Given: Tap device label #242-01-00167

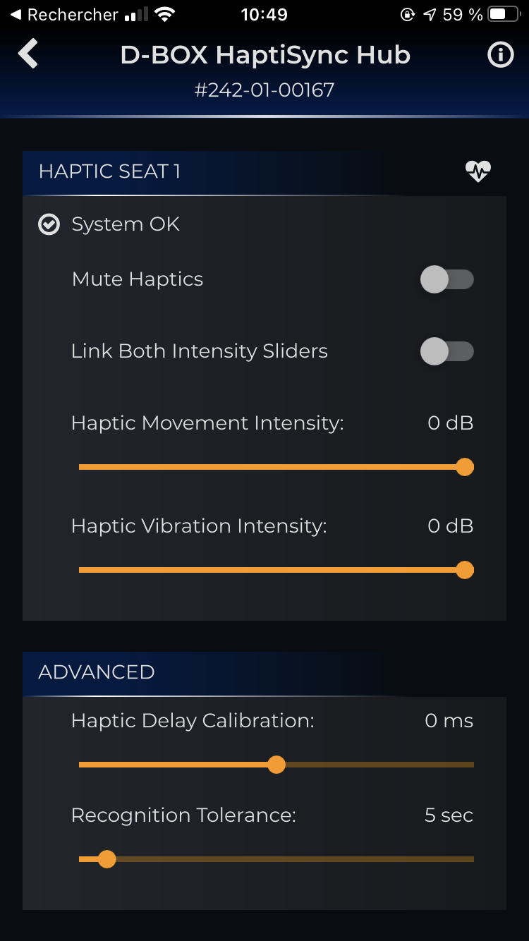Looking at the screenshot, I should coord(264,90).
